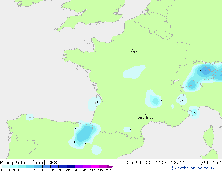Pick the 0.1–0.5 mm legend swatch
Image resolution: width=222 pixels, height=171 pixels.
(6, 166)
